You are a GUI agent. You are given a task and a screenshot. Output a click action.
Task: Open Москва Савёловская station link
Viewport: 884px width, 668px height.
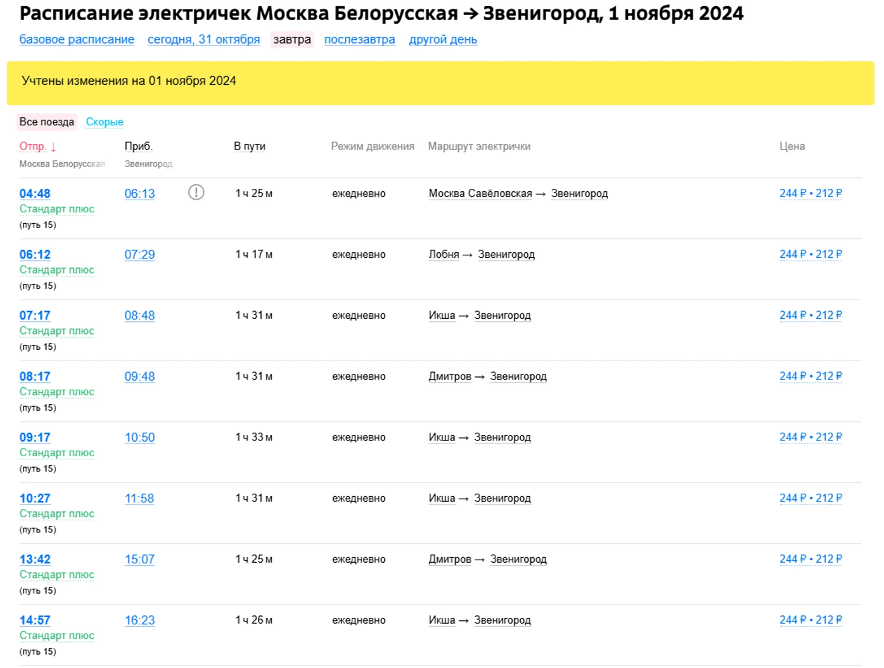click(x=480, y=194)
